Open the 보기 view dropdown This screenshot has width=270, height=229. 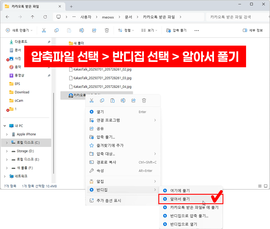tap(149, 30)
